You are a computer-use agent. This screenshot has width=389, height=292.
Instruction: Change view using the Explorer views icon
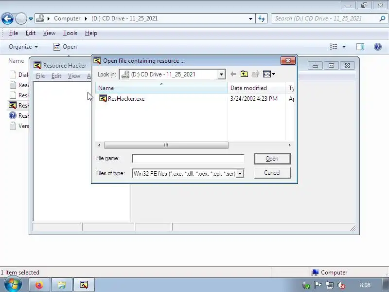click(x=334, y=47)
